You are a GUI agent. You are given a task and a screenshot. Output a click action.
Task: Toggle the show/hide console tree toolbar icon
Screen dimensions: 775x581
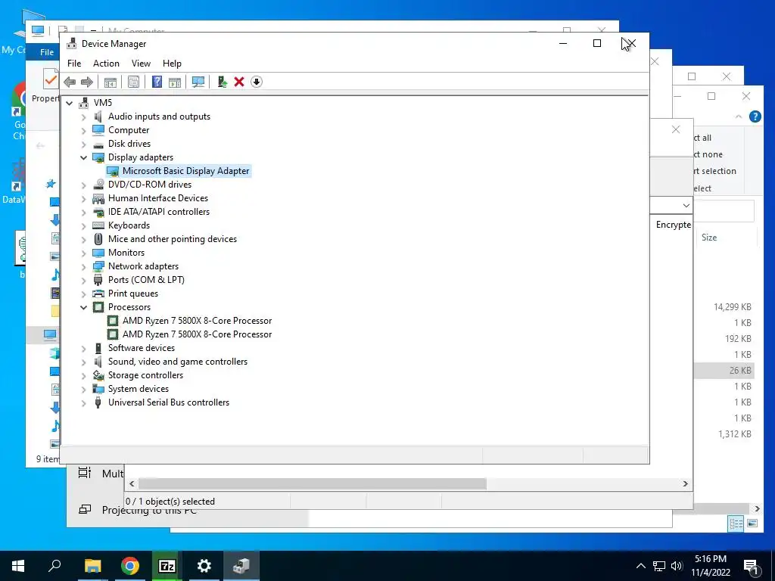click(x=110, y=82)
